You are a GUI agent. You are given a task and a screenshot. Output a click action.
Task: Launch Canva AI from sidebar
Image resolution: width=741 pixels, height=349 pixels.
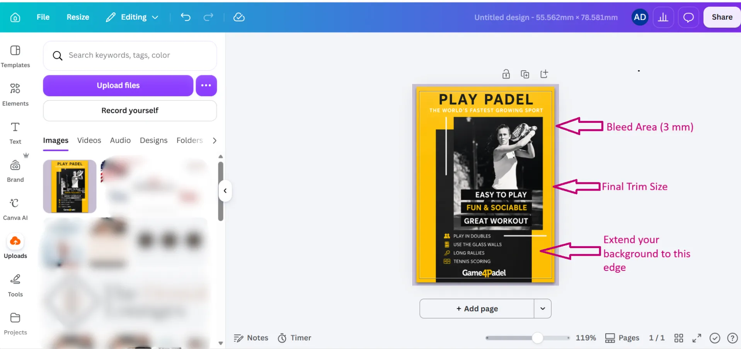pos(15,209)
